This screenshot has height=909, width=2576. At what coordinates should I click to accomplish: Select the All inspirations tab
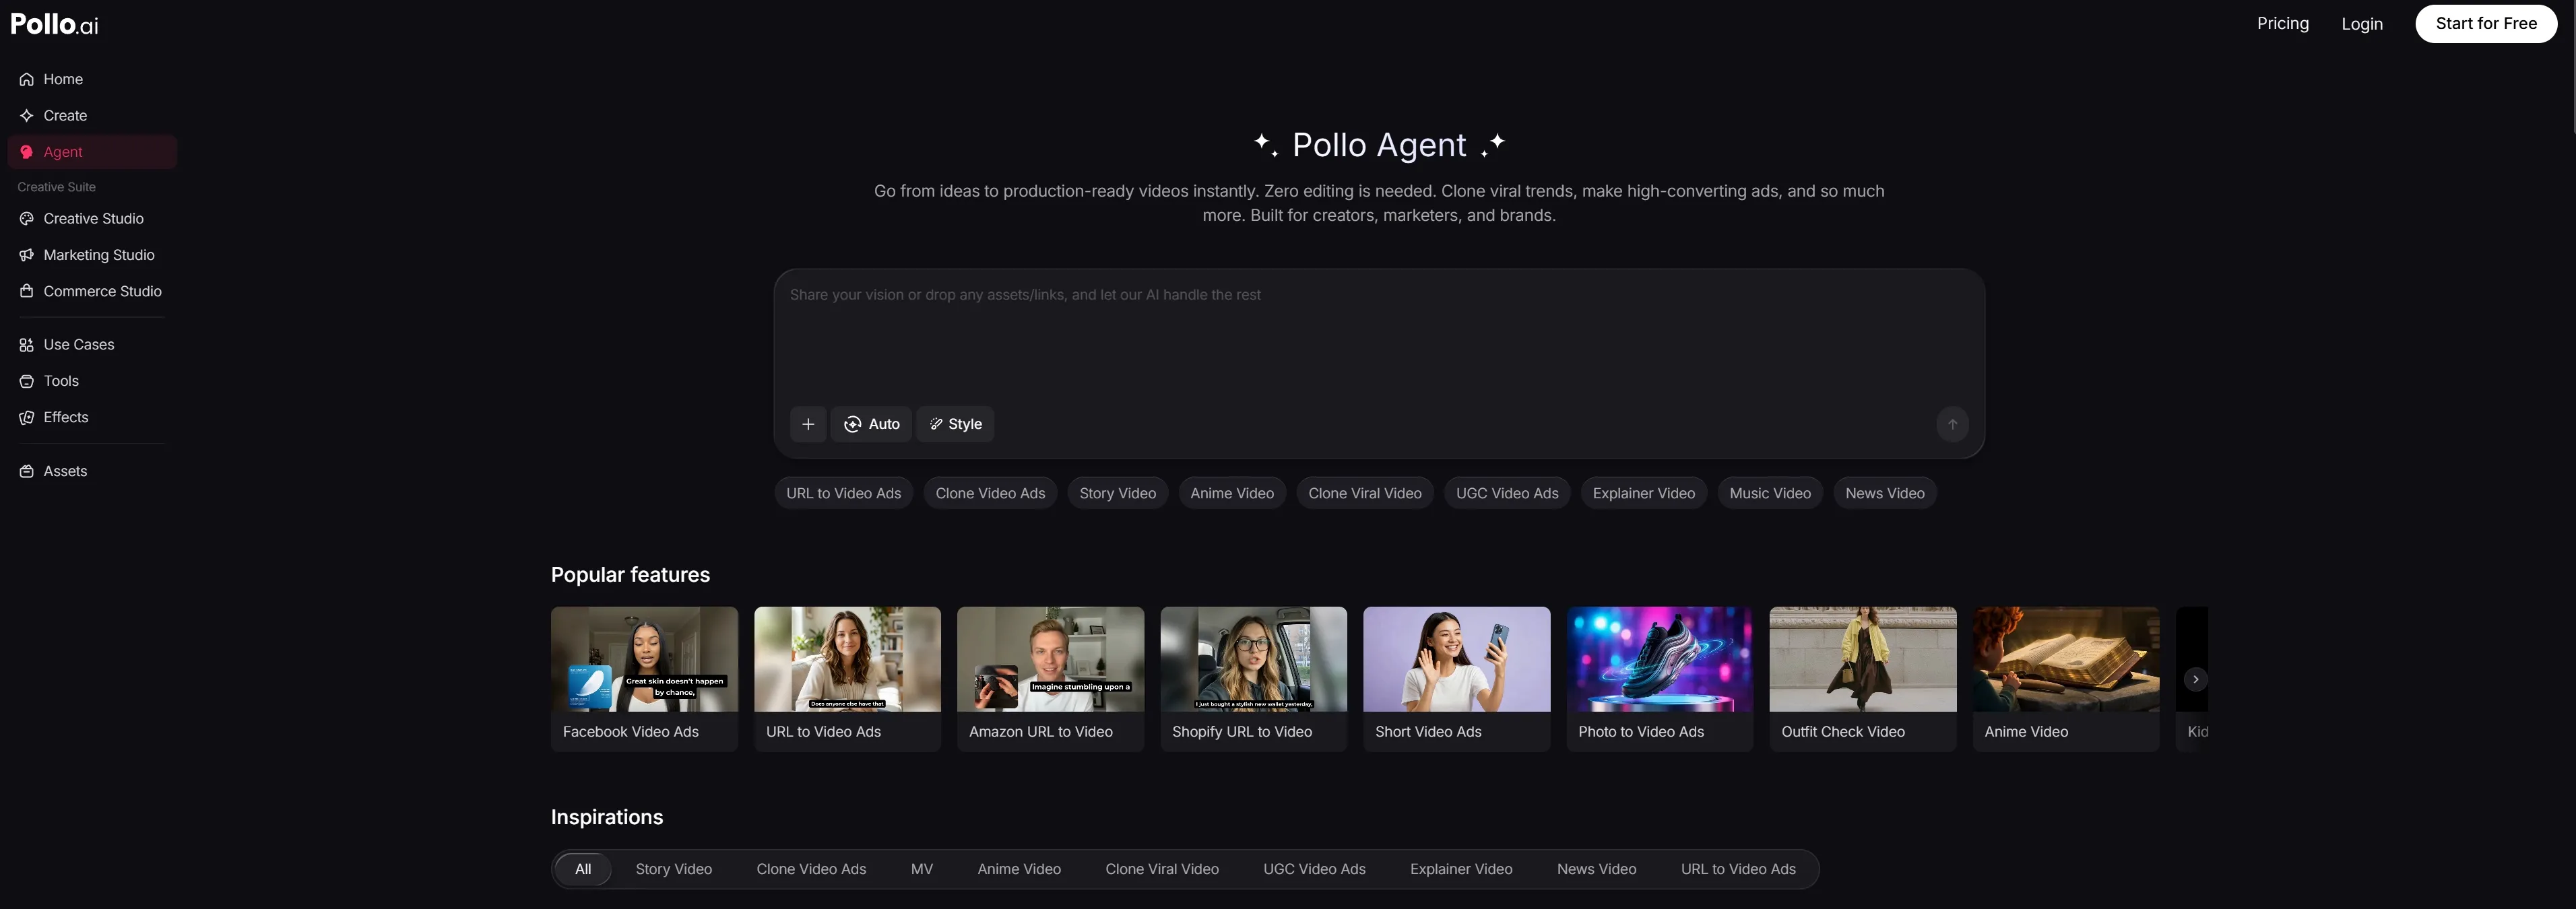583,869
